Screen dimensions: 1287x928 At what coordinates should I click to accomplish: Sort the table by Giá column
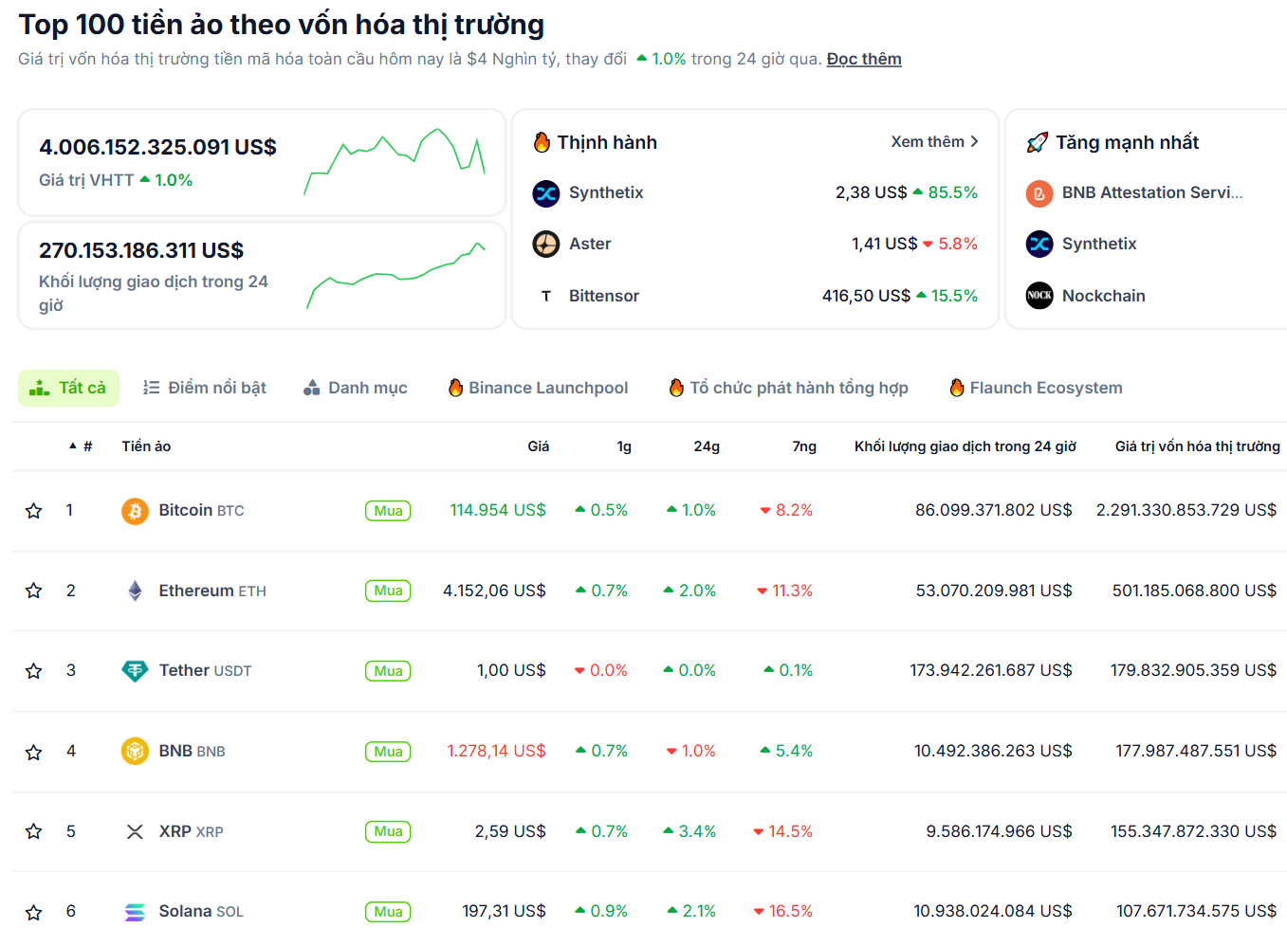pos(538,446)
